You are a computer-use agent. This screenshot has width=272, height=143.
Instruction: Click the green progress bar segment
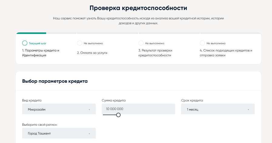click(31, 33)
